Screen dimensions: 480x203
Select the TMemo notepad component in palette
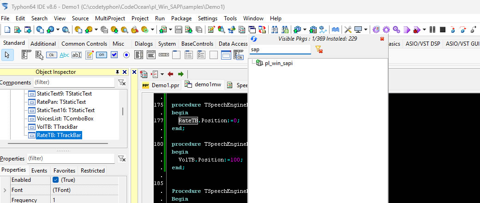[x=89, y=55]
